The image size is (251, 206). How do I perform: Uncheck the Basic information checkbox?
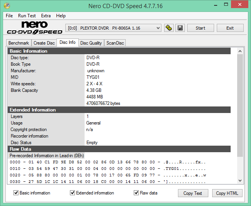click(16, 193)
